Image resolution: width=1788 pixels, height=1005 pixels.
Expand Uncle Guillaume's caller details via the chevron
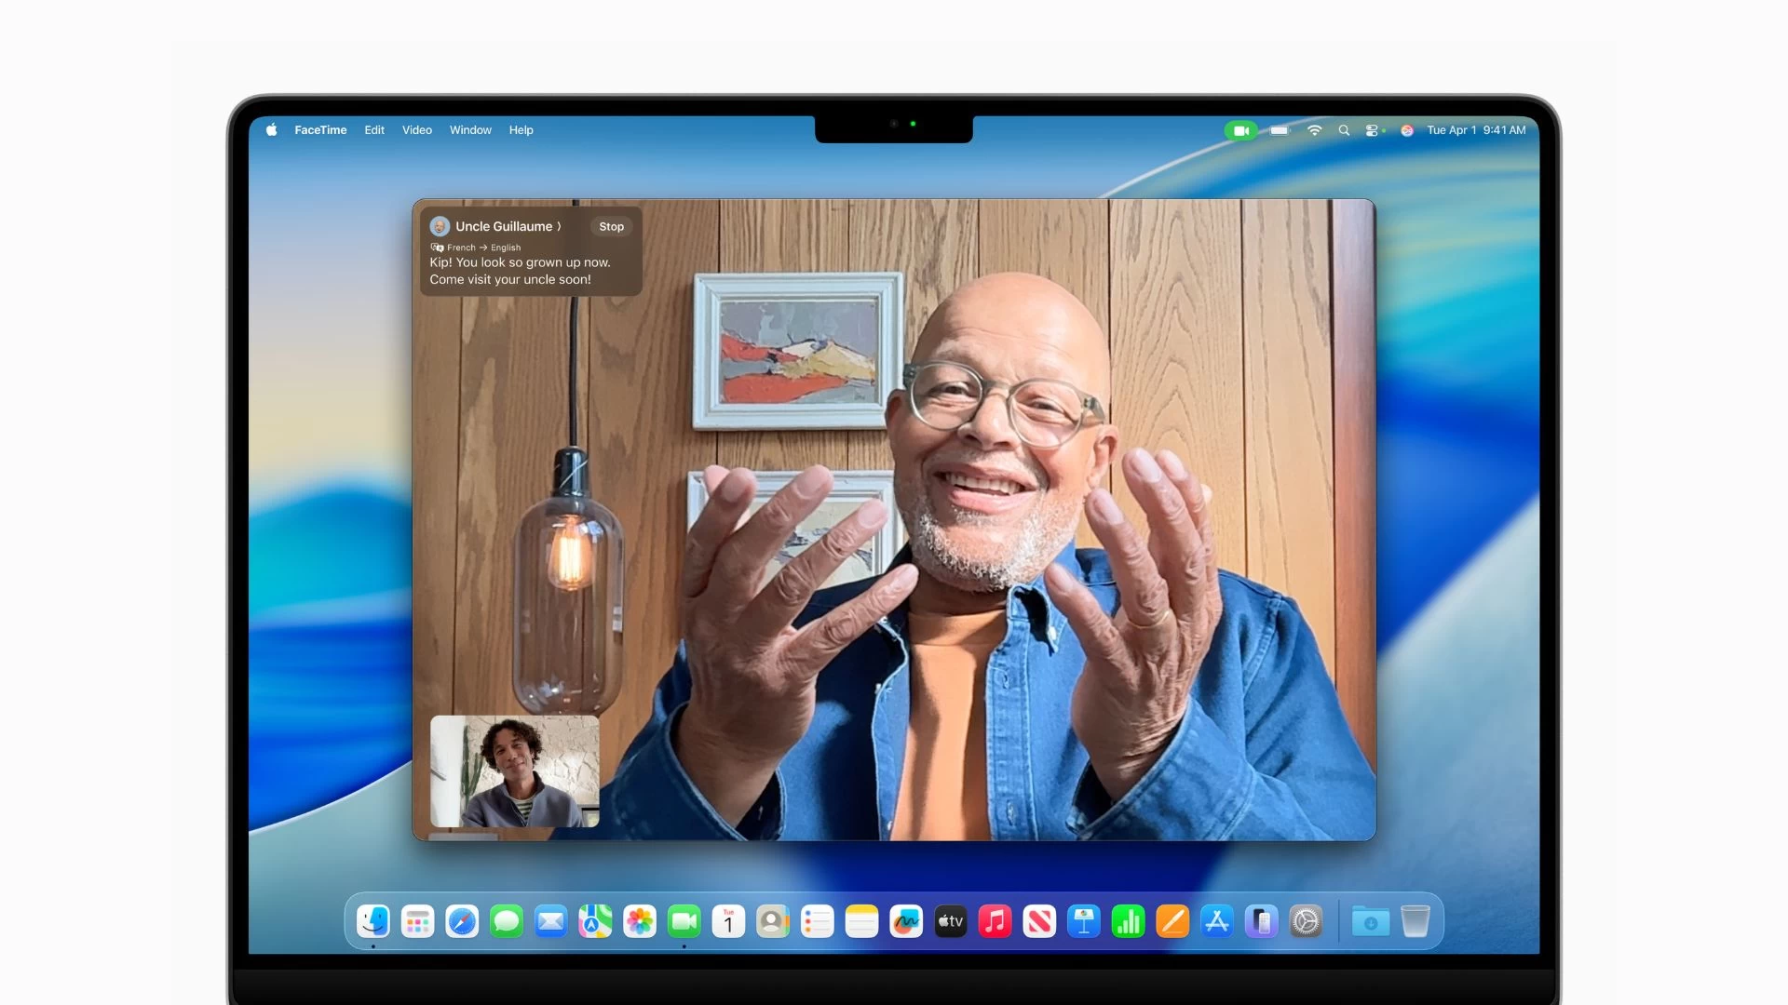click(x=560, y=226)
